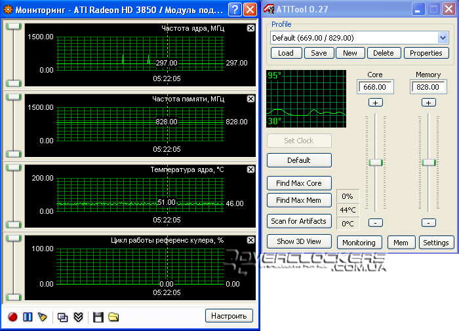Screen dimensions: 459x331
Task: Click Find Max Core
Action: coord(299,183)
